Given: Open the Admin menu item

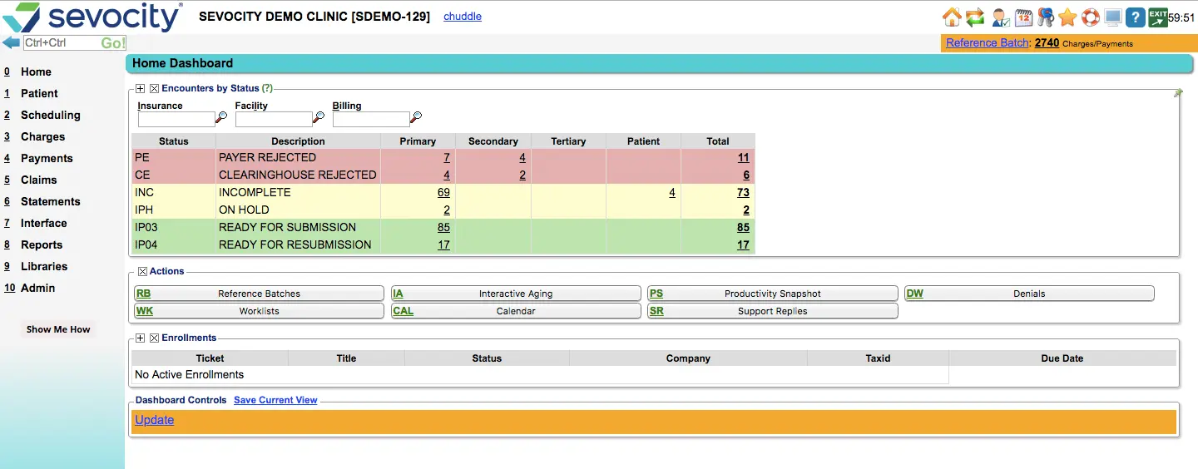Looking at the screenshot, I should 38,289.
